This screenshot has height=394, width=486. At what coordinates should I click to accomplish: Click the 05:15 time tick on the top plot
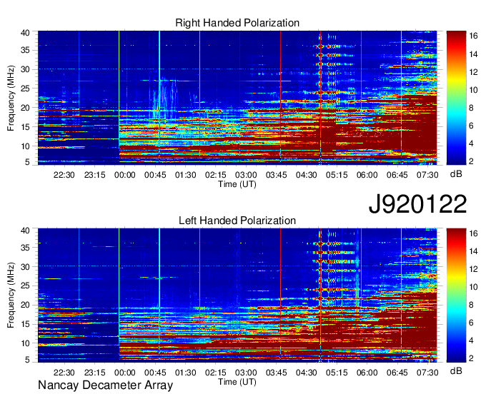point(337,175)
